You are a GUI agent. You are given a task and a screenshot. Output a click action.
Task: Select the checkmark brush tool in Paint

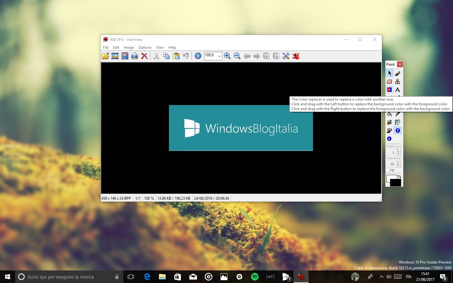389,130
